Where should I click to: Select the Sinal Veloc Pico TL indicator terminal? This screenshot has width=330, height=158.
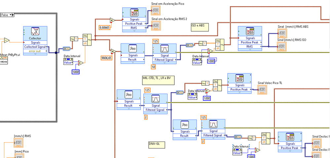pyautogui.click(x=262, y=90)
